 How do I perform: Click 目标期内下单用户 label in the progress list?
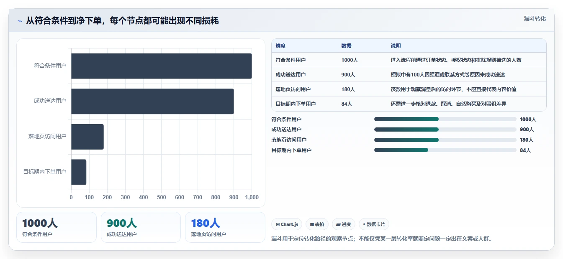[291, 150]
